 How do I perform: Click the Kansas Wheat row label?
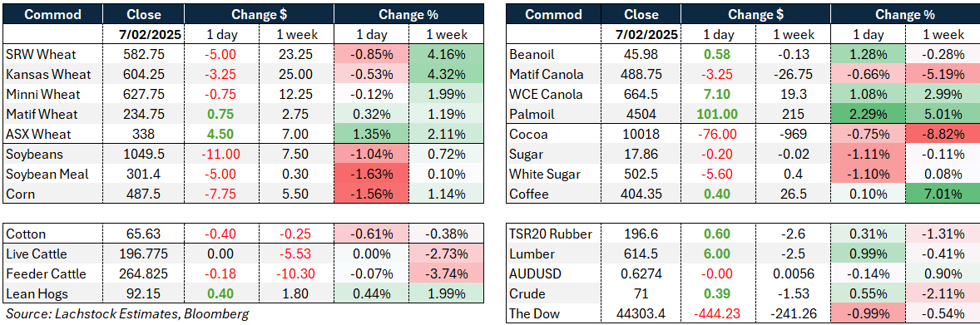[49, 74]
